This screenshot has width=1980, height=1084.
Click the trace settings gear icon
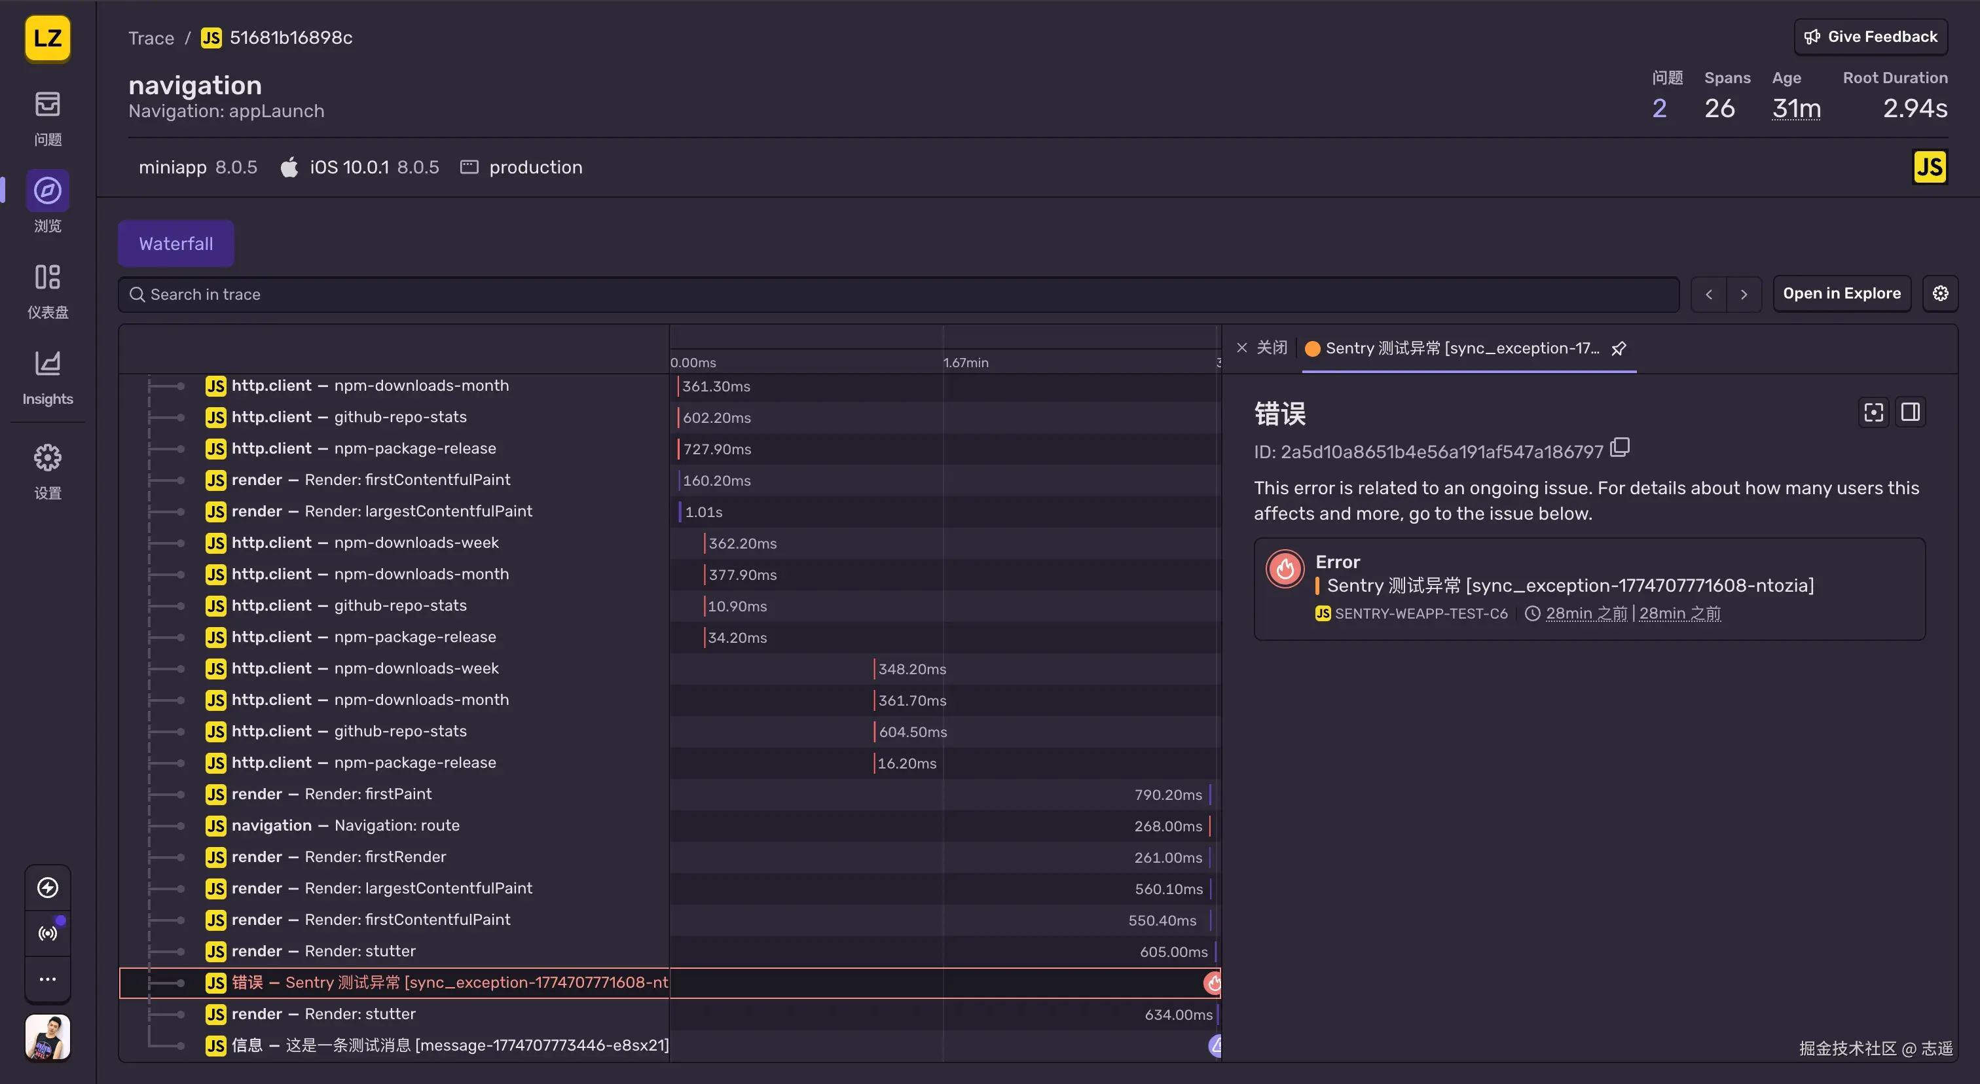pyautogui.click(x=1940, y=293)
